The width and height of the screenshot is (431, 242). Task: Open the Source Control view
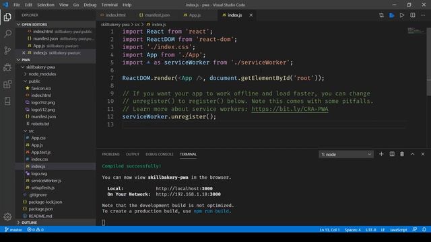point(7,50)
